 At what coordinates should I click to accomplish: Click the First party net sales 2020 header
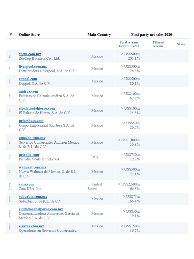coord(152,35)
